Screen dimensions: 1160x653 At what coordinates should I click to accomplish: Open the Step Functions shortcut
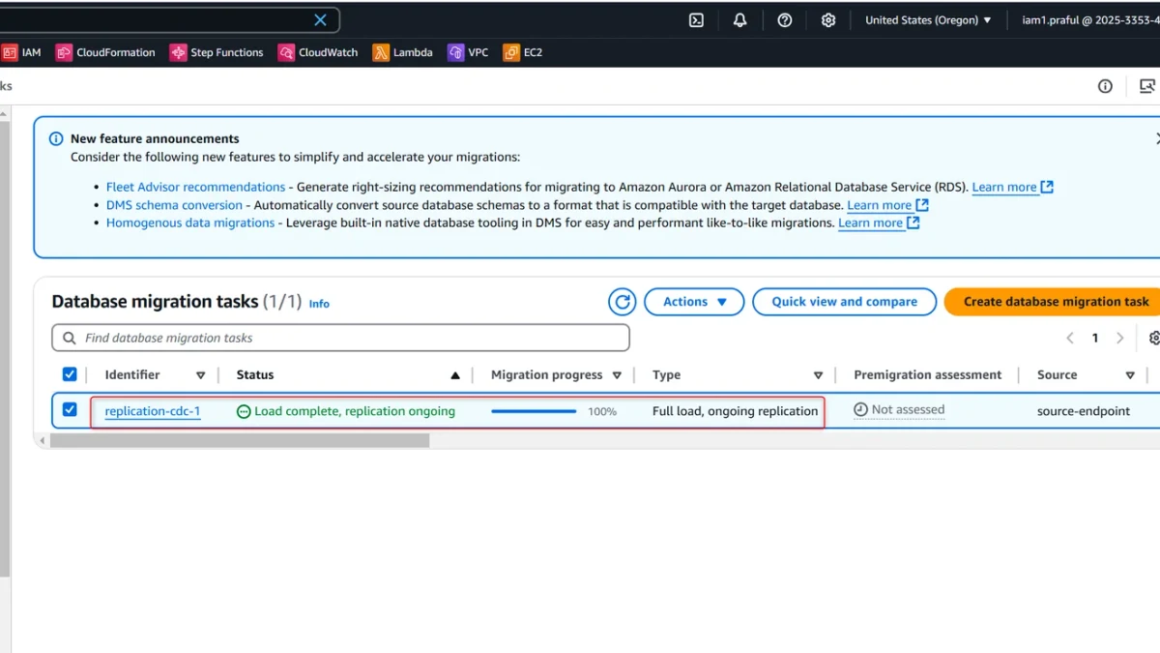[x=217, y=52]
